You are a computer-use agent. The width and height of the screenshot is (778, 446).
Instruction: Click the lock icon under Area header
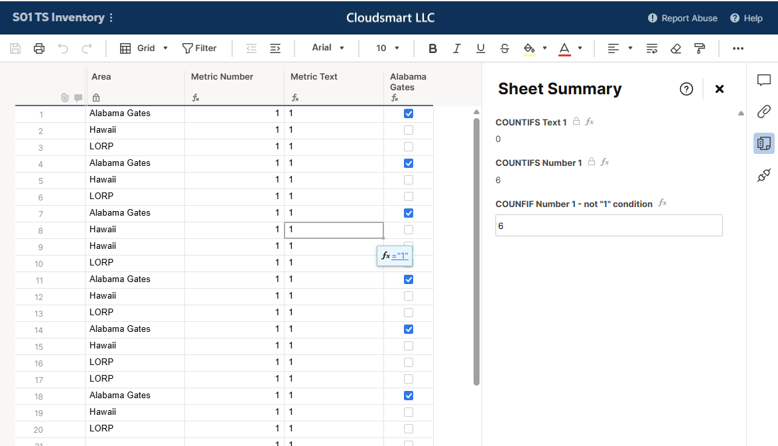tap(96, 98)
